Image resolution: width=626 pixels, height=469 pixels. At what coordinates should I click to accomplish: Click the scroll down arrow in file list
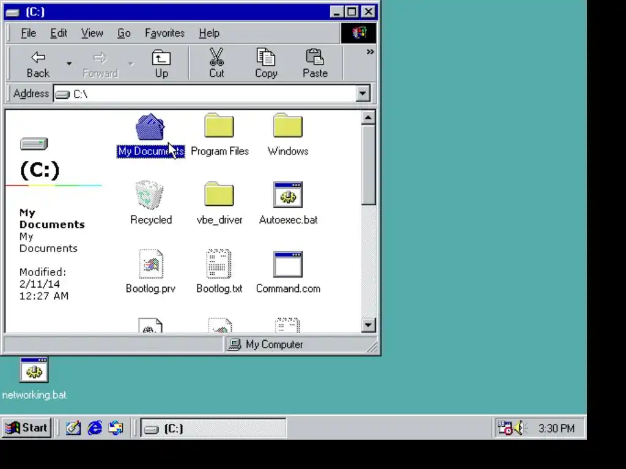pos(368,325)
